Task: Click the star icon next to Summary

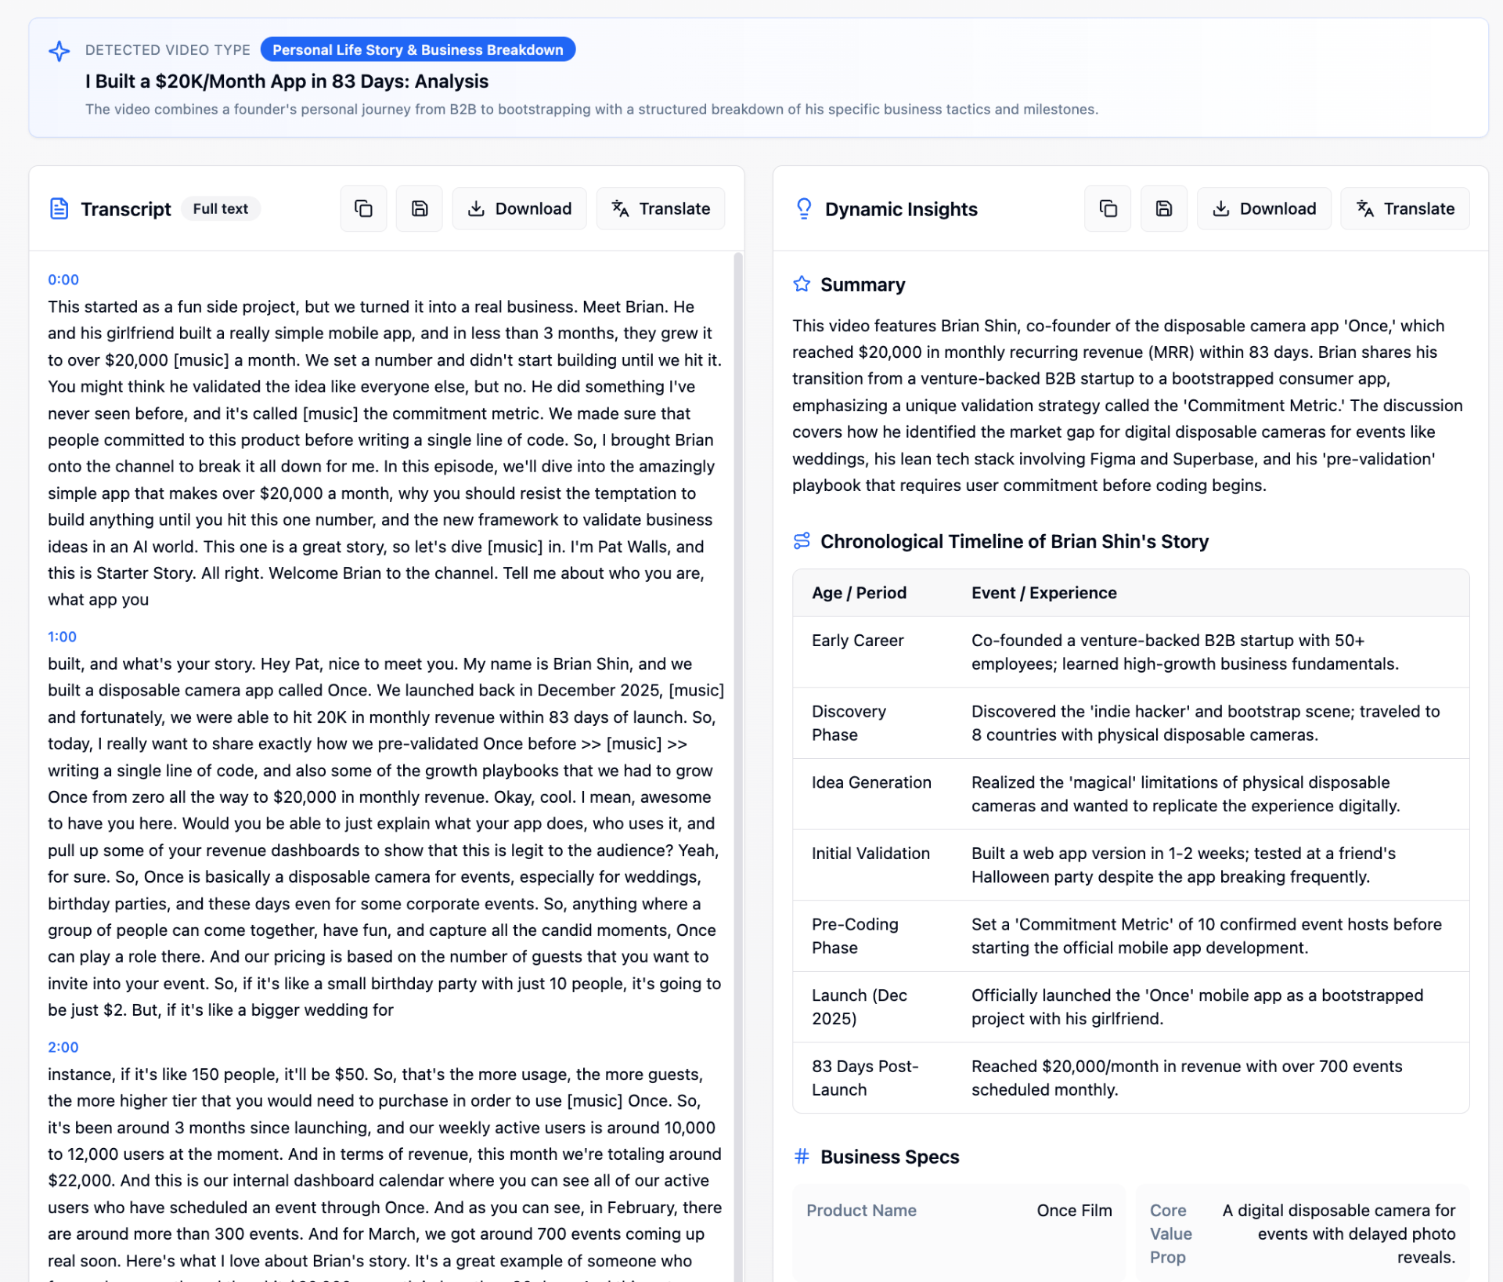Action: tap(802, 284)
